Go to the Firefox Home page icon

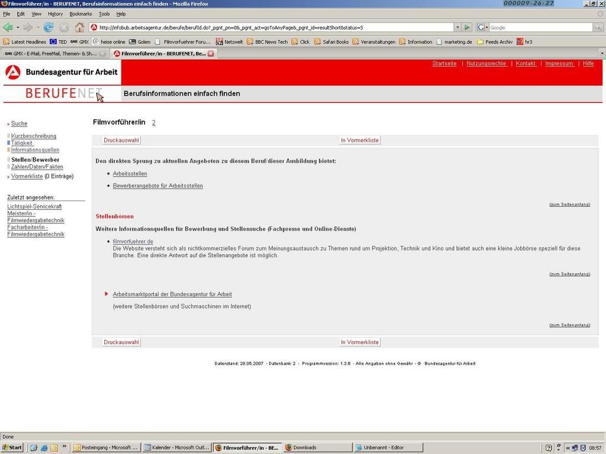pyautogui.click(x=79, y=27)
